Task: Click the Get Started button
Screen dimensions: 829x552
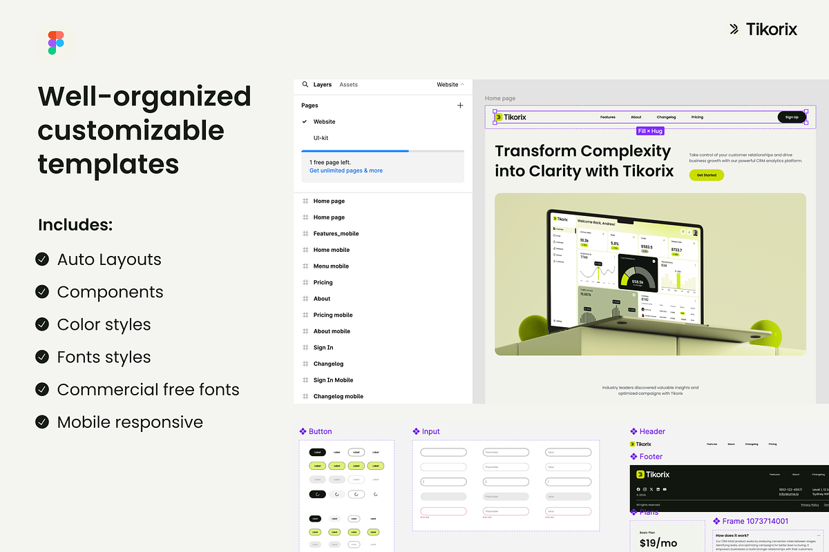Action: [x=707, y=175]
